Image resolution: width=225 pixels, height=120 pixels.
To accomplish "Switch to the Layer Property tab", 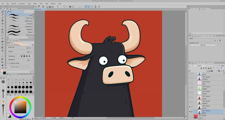I will pyautogui.click(x=197, y=36).
